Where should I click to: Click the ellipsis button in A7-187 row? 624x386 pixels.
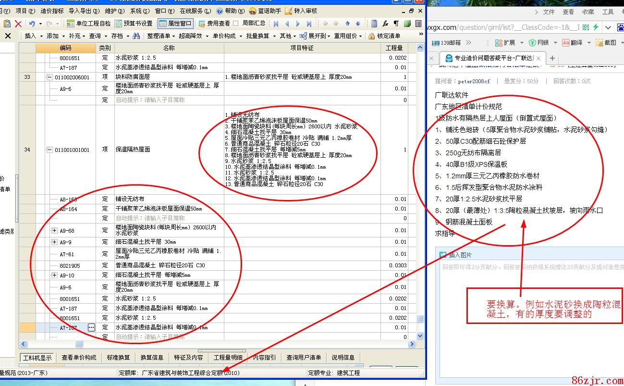[x=91, y=327]
